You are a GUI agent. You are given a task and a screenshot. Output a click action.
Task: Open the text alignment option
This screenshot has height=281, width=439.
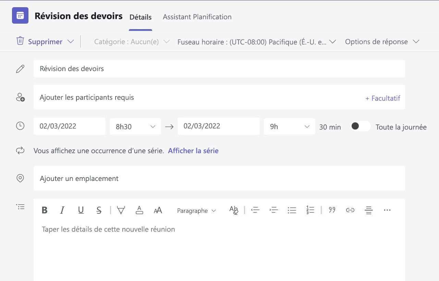(369, 210)
